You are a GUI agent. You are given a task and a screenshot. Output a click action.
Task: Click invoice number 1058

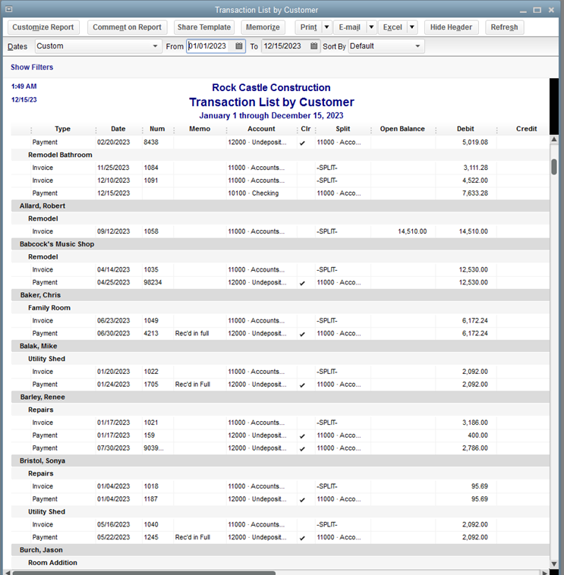pyautogui.click(x=151, y=231)
